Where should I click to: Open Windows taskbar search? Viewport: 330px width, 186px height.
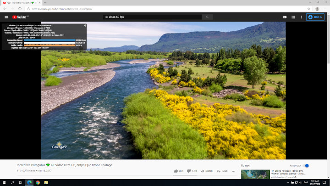tap(12, 182)
